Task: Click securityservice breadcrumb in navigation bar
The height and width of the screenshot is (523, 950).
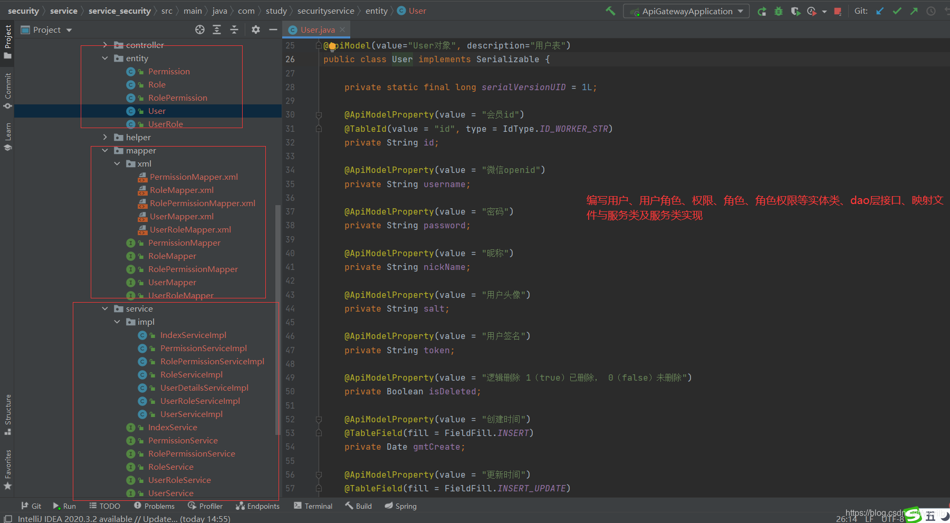Action: pos(325,11)
